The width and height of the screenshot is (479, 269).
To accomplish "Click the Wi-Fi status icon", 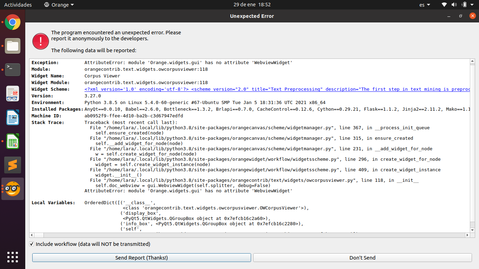I will [x=444, y=5].
